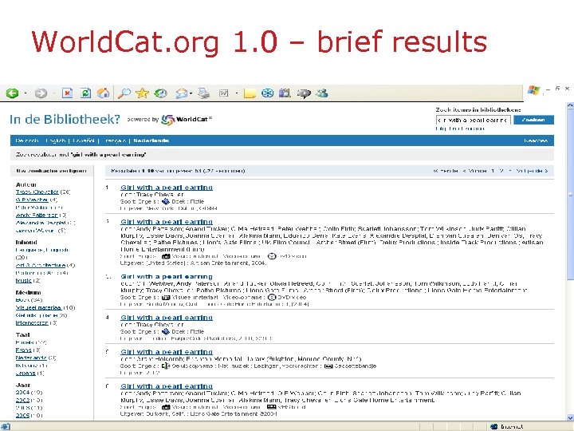Select English in language bar

pyautogui.click(x=56, y=140)
